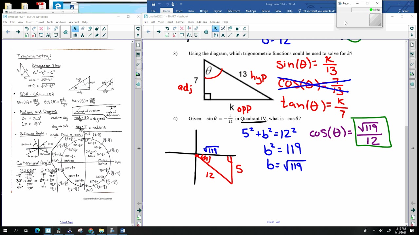Open toolbar settings gear in right Notebook window

412,28
